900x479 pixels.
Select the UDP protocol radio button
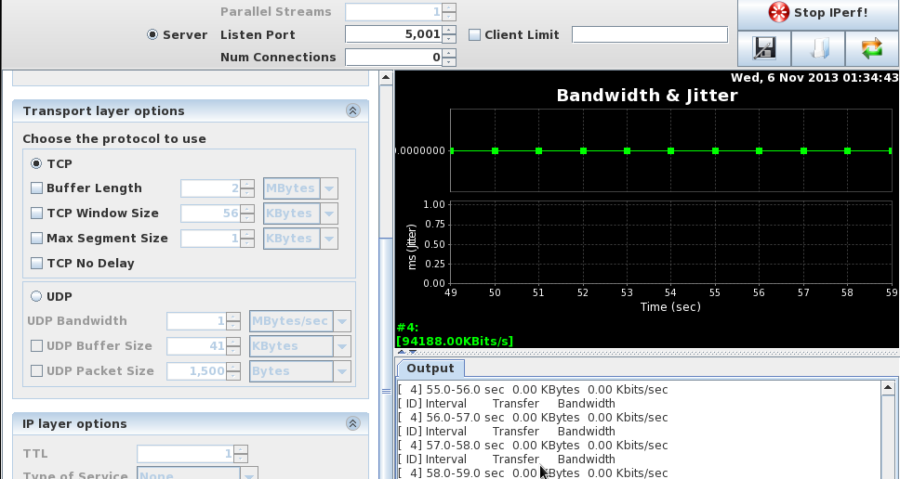tap(36, 296)
